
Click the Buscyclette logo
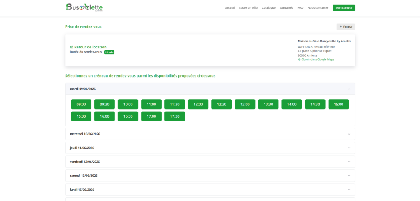click(84, 7)
